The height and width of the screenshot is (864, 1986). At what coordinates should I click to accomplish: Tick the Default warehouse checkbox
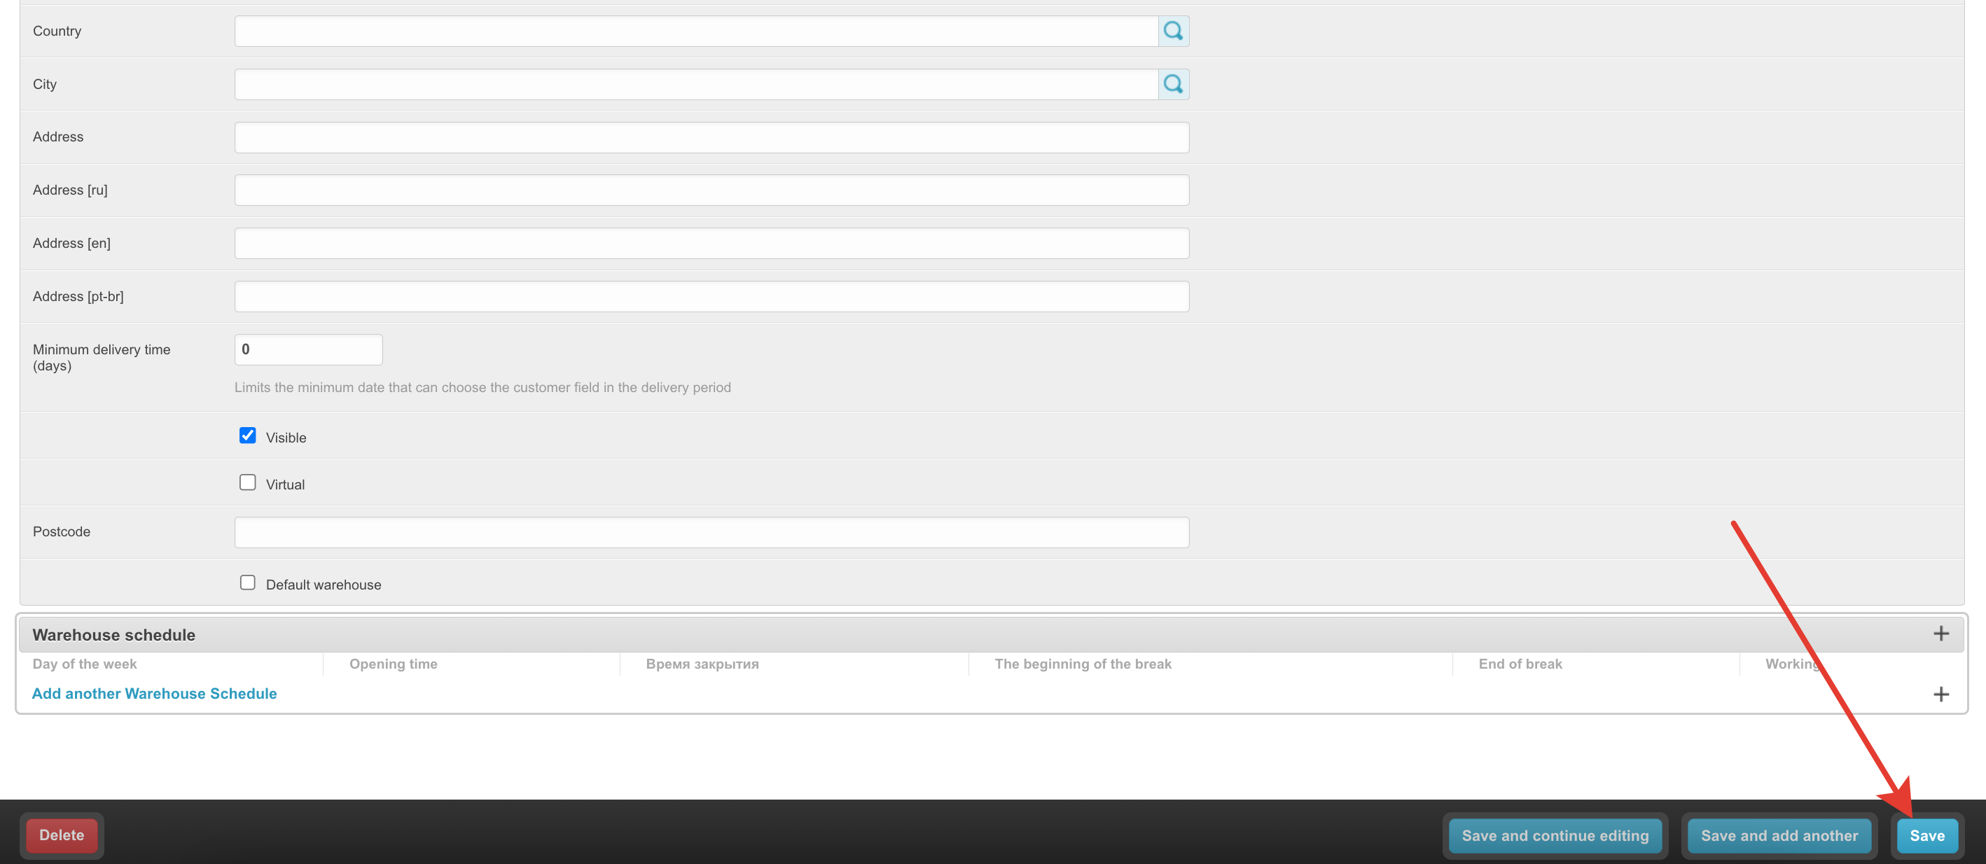[x=247, y=583]
